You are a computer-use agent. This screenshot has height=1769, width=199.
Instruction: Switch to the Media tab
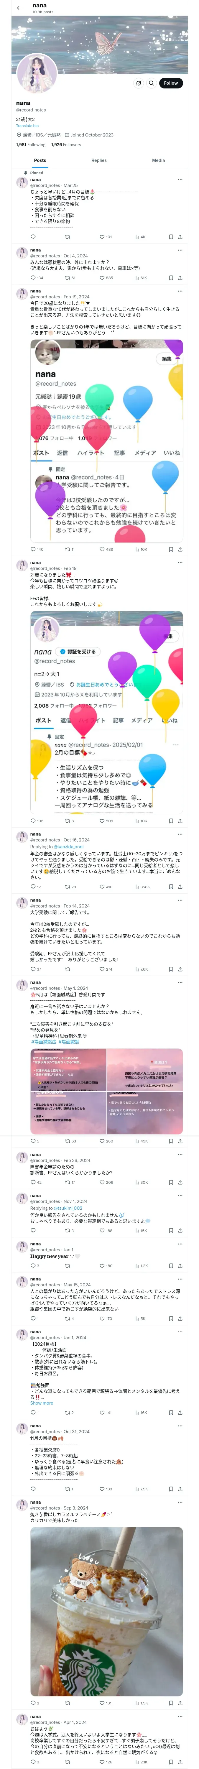158,160
